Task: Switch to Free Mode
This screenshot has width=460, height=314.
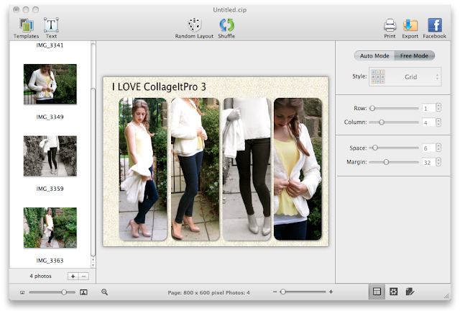Action: [x=414, y=55]
